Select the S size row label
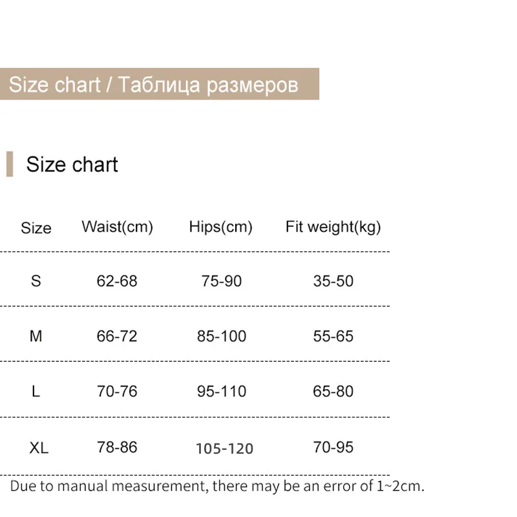 [36, 281]
